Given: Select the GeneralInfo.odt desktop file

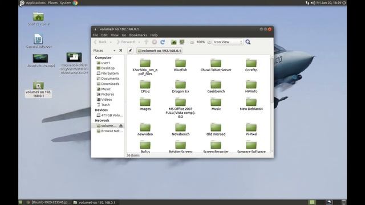Looking at the screenshot, I should (x=39, y=42).
